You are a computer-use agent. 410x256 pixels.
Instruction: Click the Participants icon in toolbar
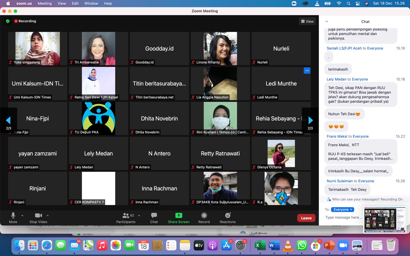(x=126, y=215)
